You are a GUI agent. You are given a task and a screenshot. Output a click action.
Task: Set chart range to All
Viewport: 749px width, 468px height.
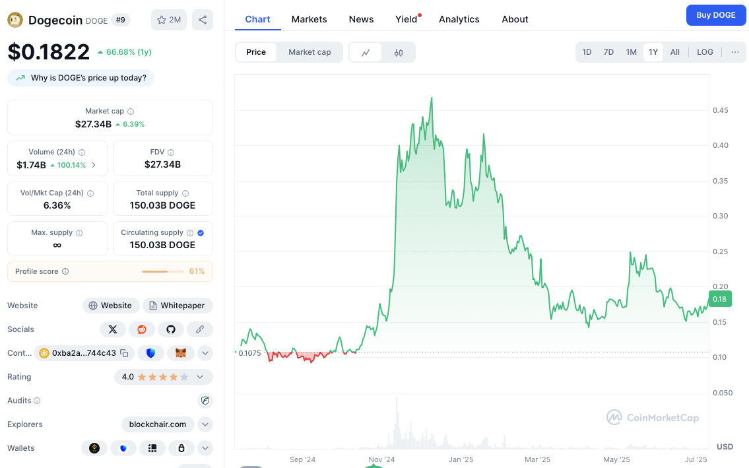675,52
